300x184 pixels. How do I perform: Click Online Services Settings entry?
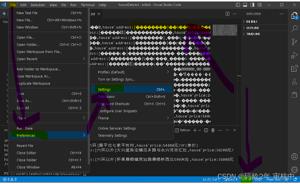coord(132,128)
